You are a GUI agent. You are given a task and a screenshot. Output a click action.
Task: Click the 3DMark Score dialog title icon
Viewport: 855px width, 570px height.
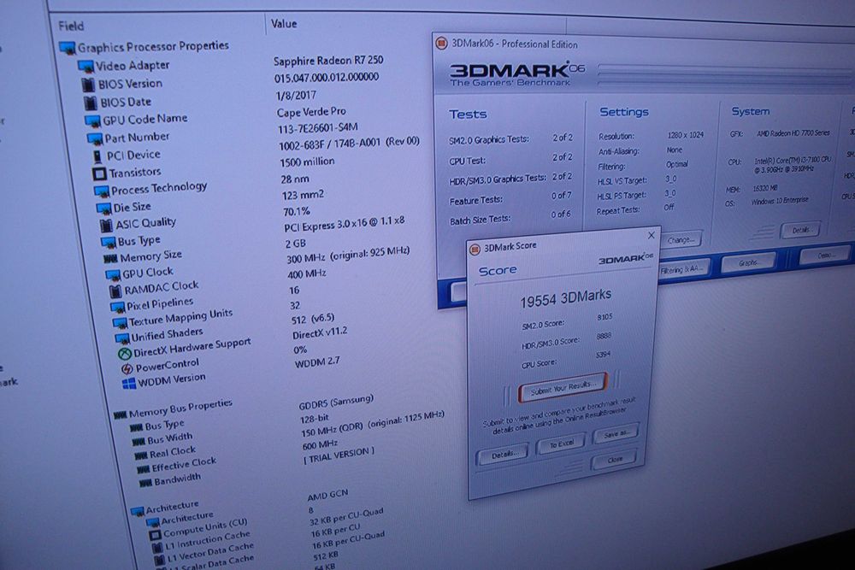click(x=475, y=250)
